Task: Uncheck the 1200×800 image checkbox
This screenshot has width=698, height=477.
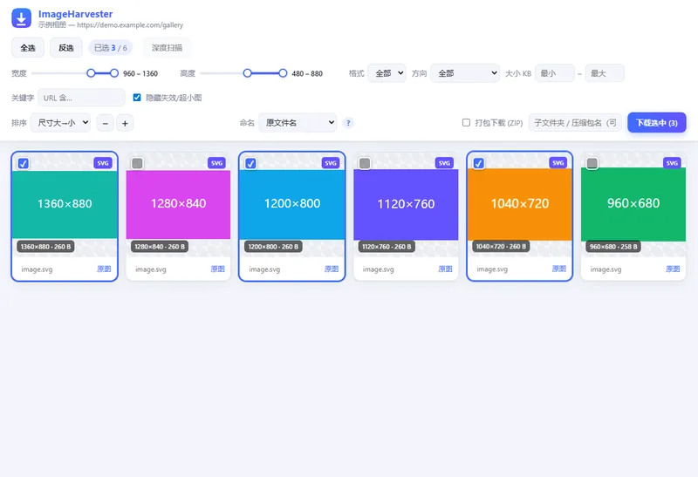Action: pos(251,163)
